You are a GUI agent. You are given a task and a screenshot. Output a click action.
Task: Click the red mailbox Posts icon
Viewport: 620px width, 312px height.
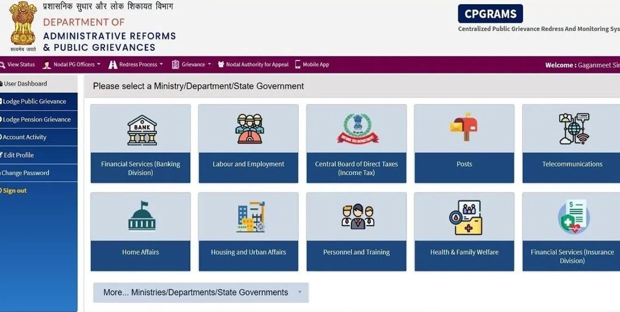click(464, 128)
